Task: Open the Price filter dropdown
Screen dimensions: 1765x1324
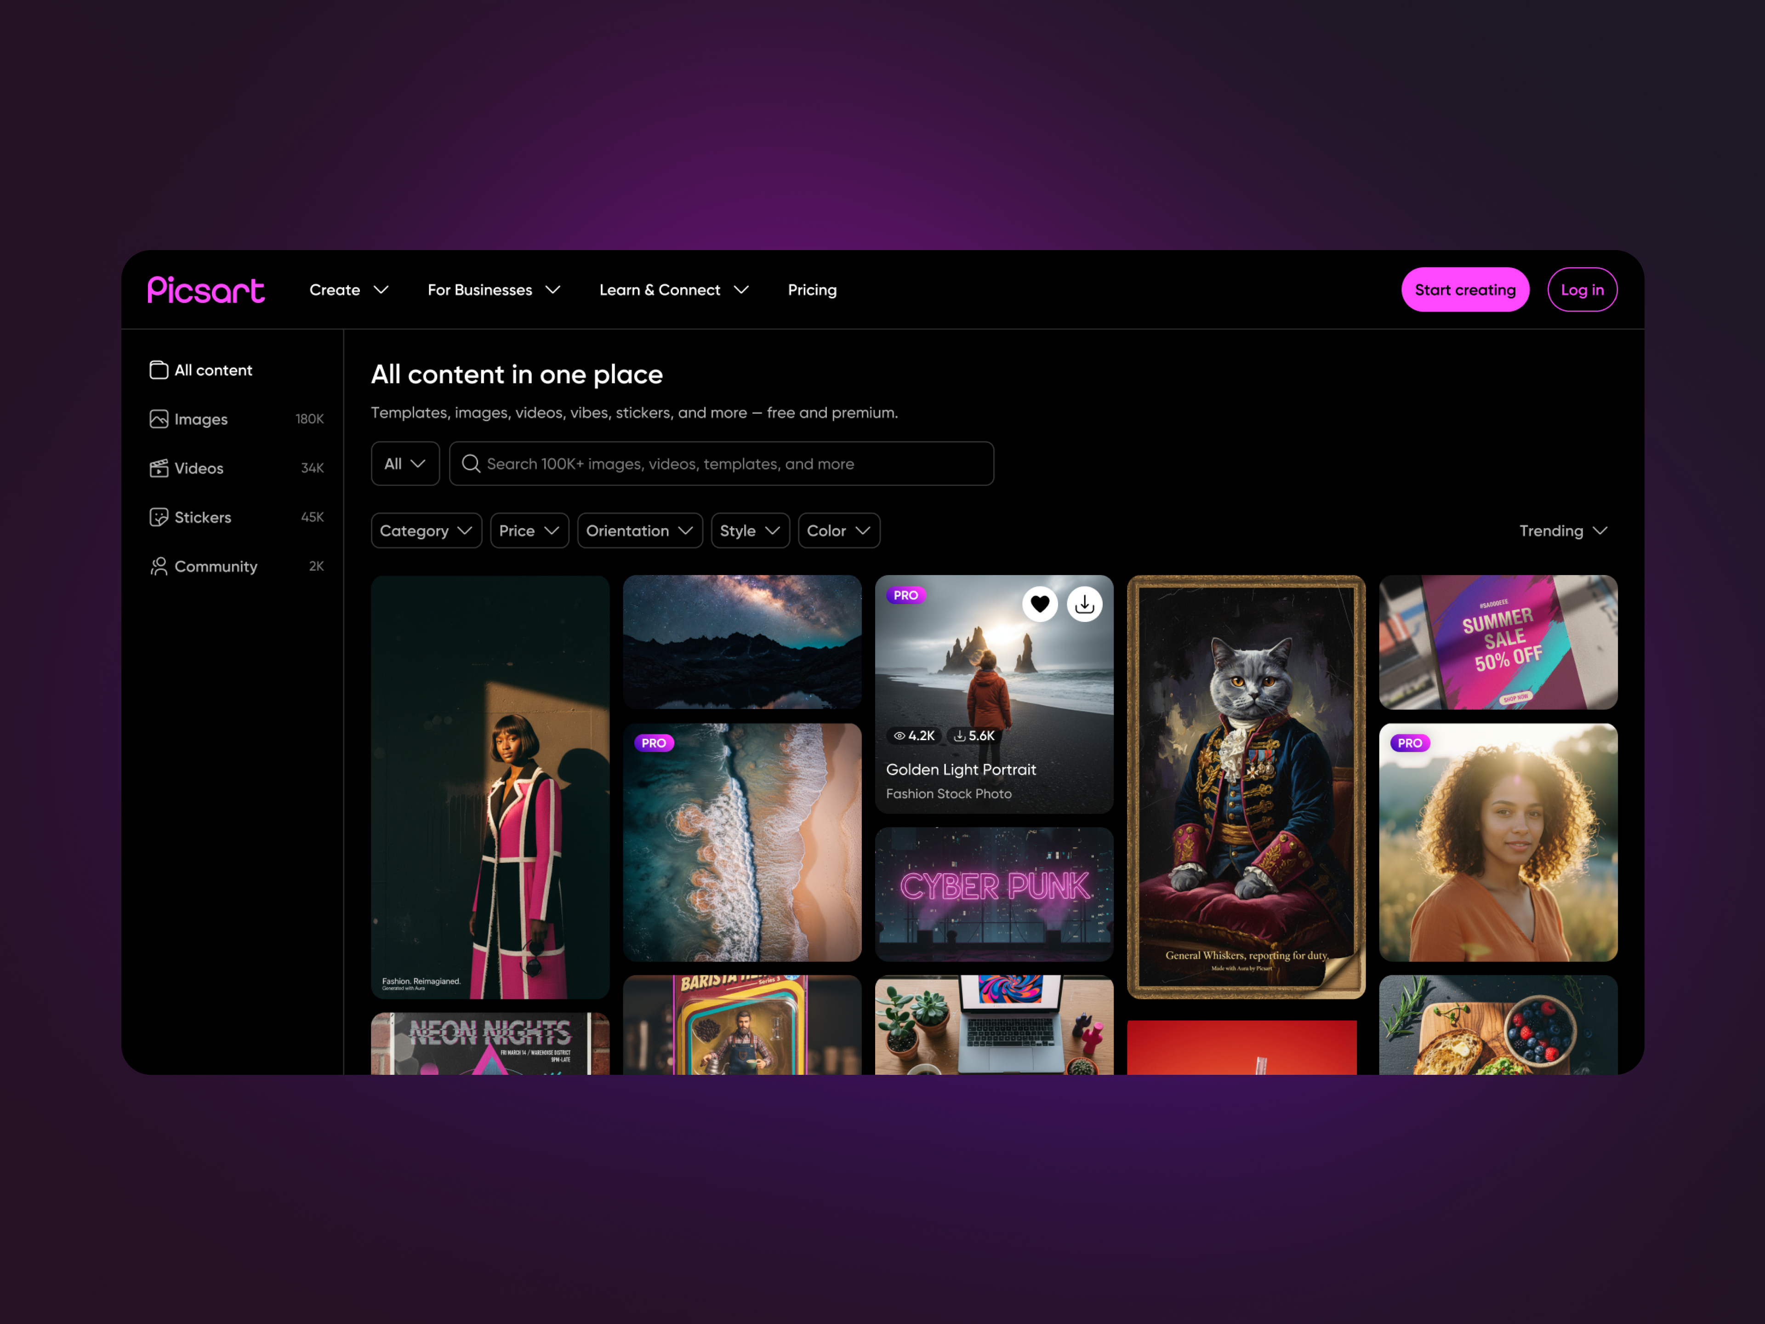Action: click(529, 531)
